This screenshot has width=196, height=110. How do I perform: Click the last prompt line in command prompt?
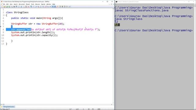click(153, 30)
